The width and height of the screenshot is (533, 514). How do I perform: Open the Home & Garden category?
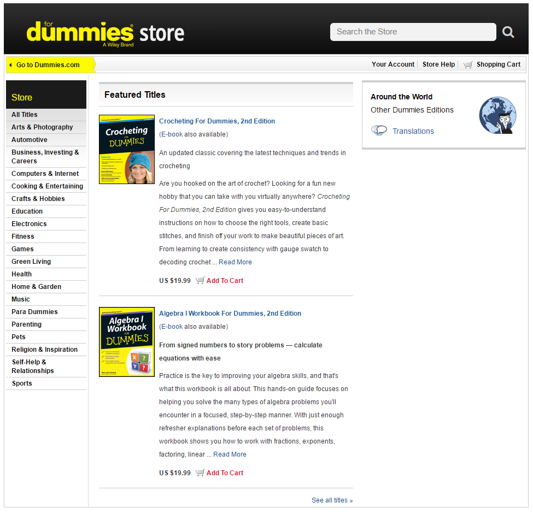coord(46,287)
